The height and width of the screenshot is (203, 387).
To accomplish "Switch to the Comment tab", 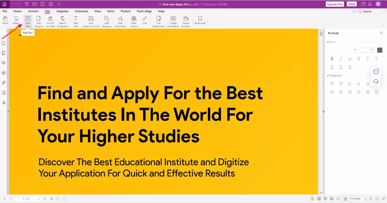I will click(82, 11).
